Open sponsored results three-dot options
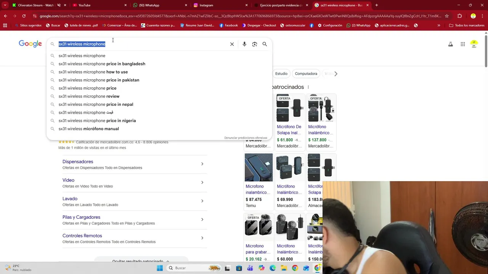488x274 pixels. (x=308, y=87)
